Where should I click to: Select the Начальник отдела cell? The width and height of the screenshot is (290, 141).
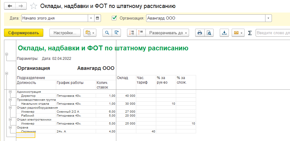(x=36, y=103)
